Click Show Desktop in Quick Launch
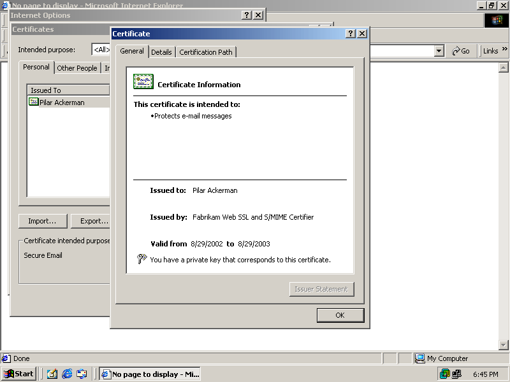 (x=52, y=374)
